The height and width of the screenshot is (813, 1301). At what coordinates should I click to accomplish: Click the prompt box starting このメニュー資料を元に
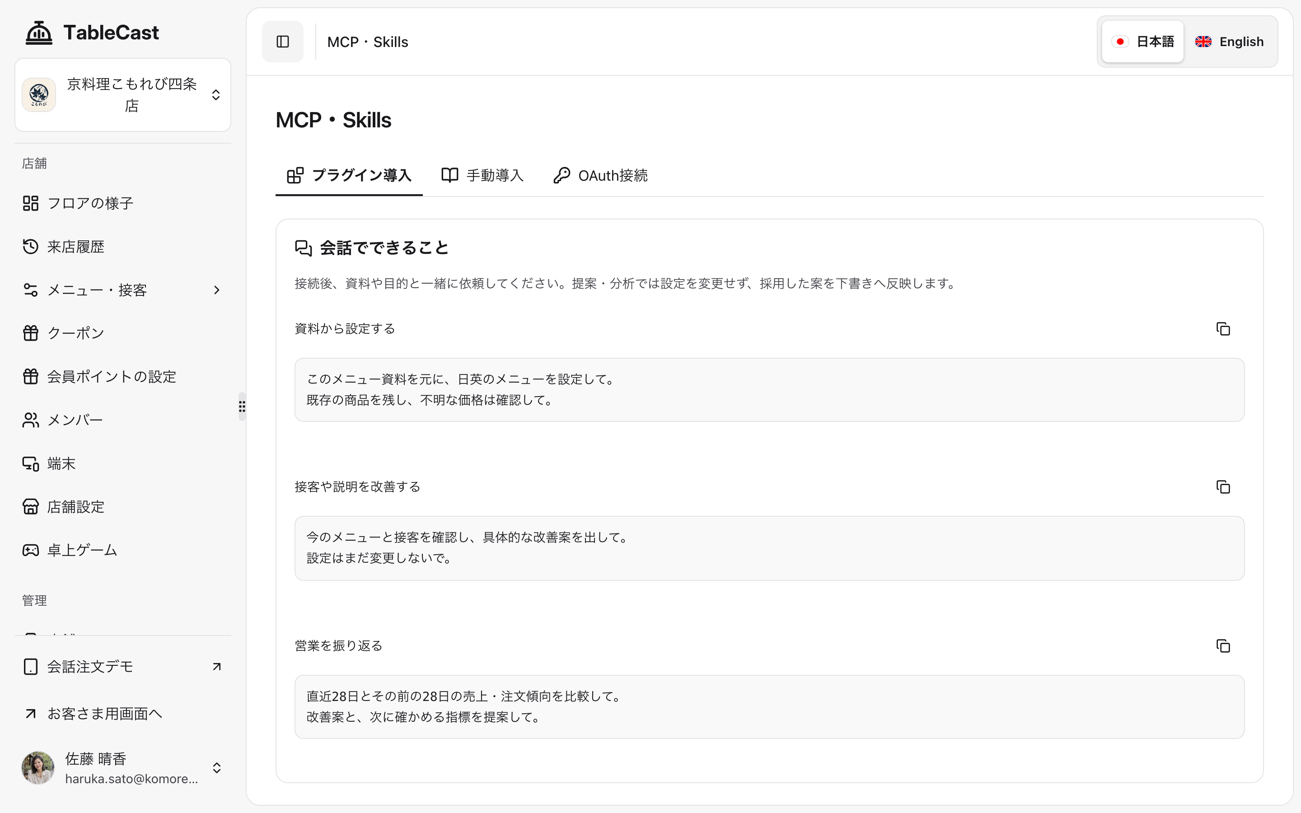click(x=769, y=390)
